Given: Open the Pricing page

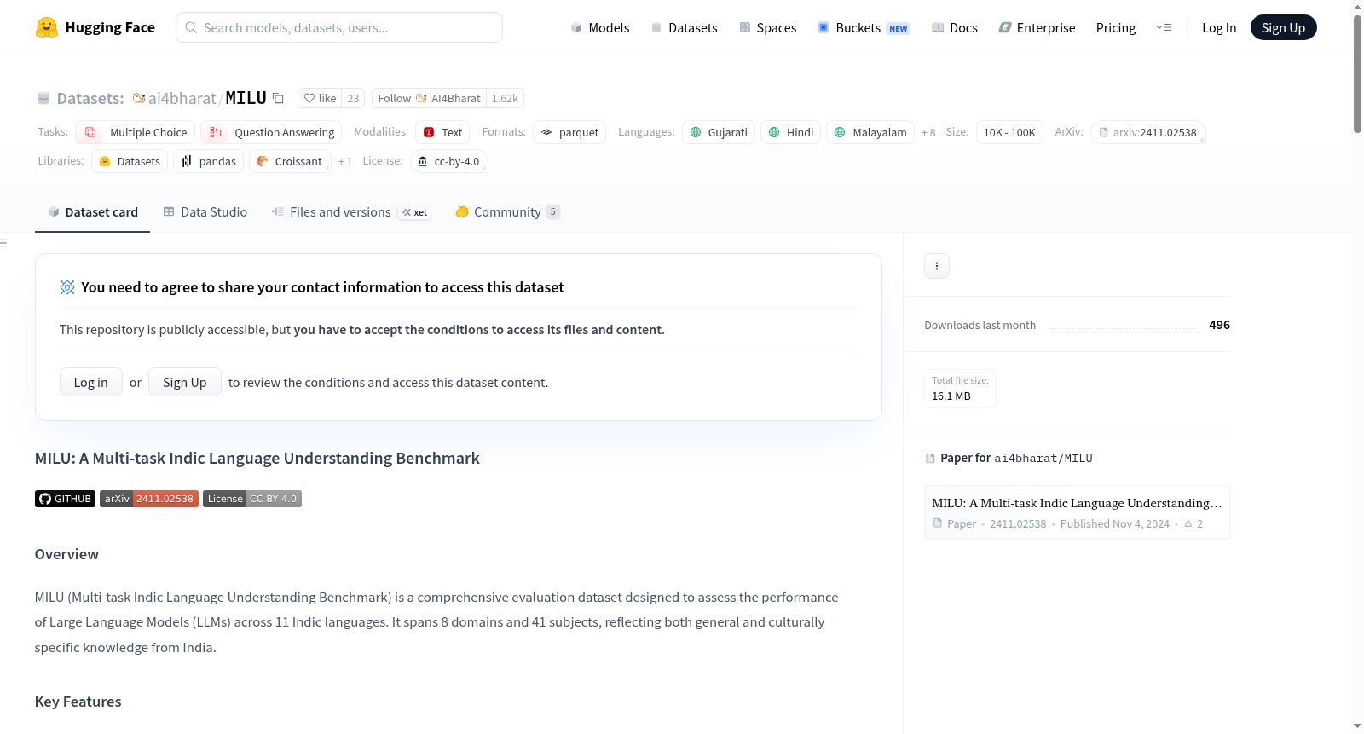Looking at the screenshot, I should click(x=1116, y=27).
